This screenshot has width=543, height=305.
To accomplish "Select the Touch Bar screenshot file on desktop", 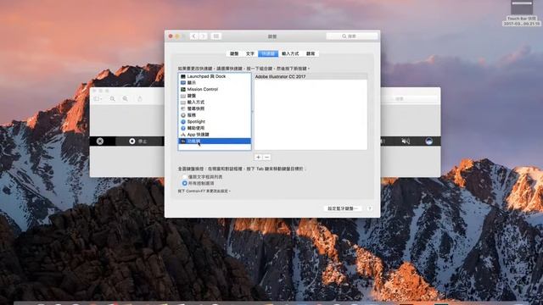I will pyautogui.click(x=522, y=13).
